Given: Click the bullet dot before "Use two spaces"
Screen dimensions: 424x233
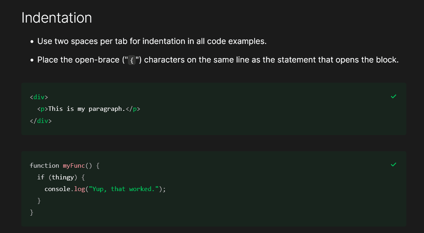Looking at the screenshot, I should coord(32,42).
